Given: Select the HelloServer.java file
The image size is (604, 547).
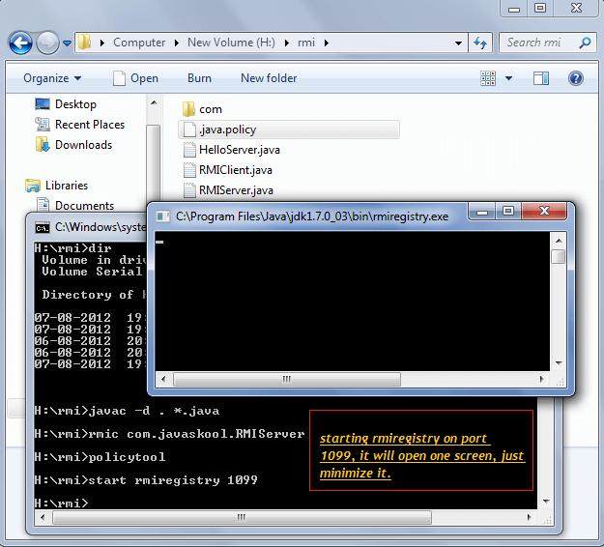Looking at the screenshot, I should pos(239,150).
